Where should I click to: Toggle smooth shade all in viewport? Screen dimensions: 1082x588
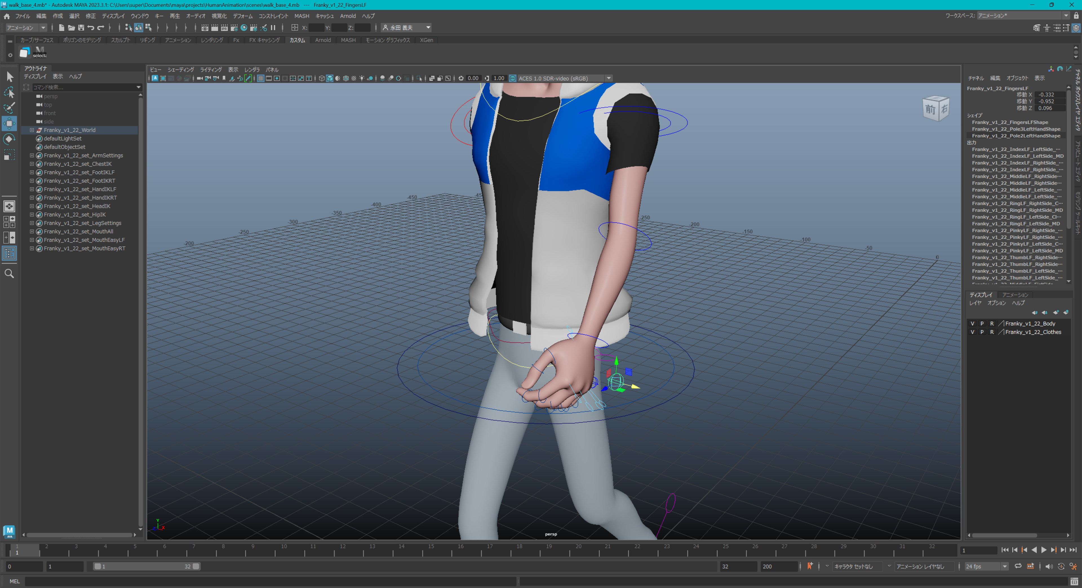[x=330, y=79]
